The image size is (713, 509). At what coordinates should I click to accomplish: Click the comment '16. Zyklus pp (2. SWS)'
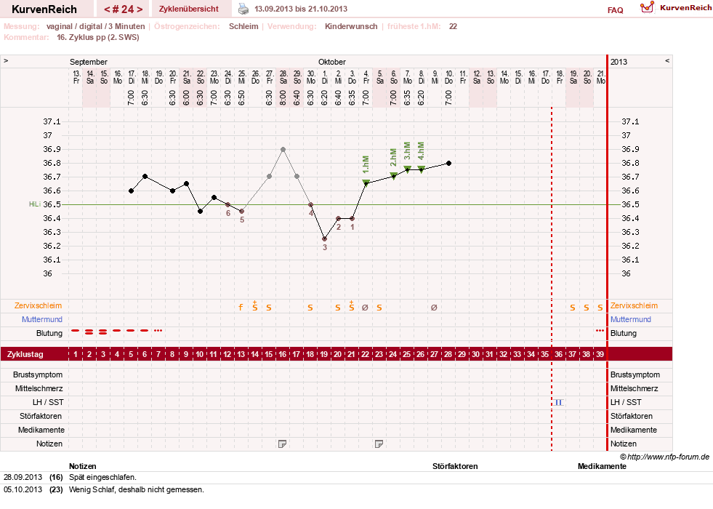[x=98, y=37]
